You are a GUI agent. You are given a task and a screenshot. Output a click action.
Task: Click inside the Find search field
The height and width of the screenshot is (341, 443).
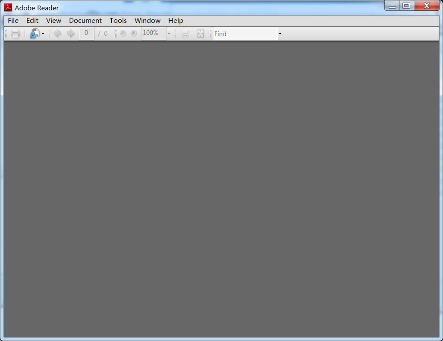pyautogui.click(x=245, y=34)
